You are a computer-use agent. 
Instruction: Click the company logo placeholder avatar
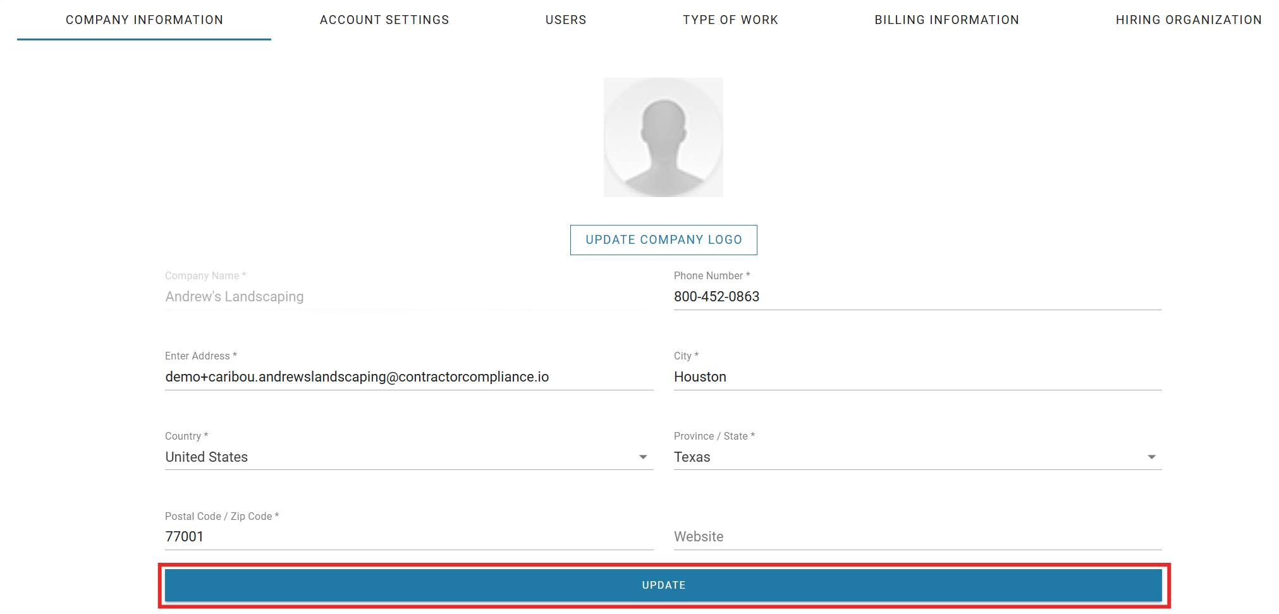click(x=663, y=137)
